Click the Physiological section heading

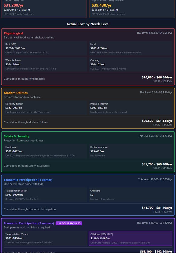[13, 33]
